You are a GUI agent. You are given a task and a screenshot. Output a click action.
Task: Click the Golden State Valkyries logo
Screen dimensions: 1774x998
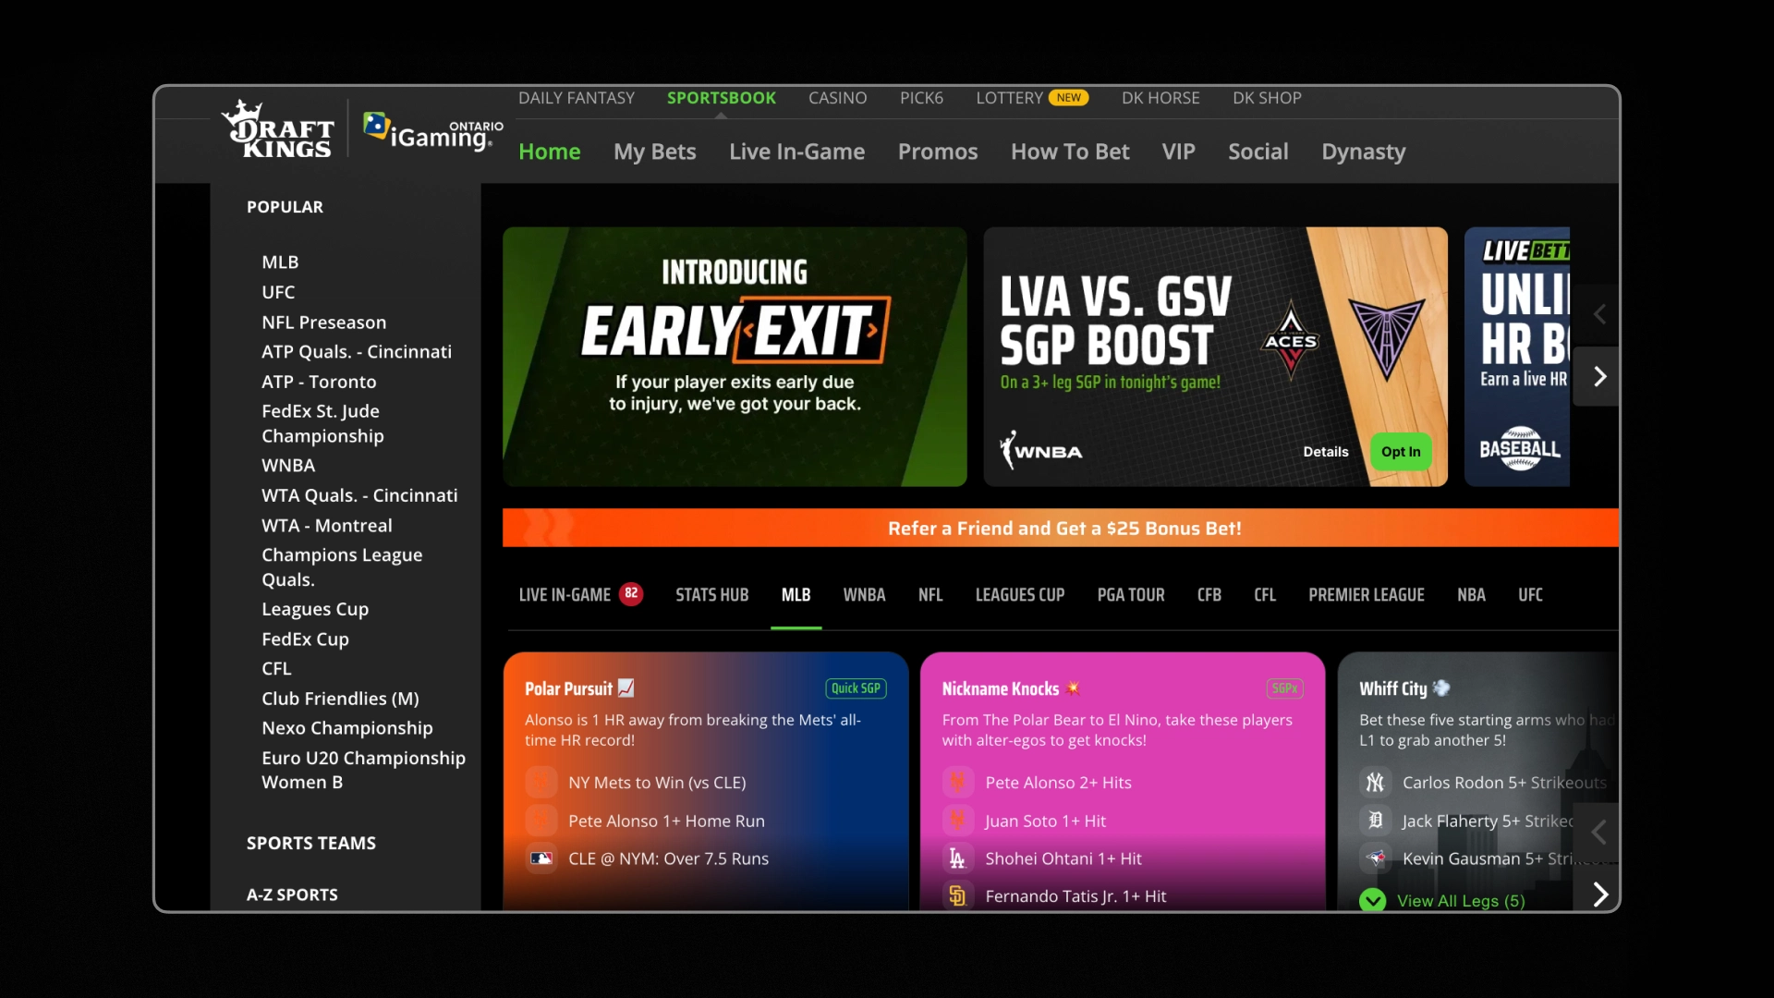1386,338
